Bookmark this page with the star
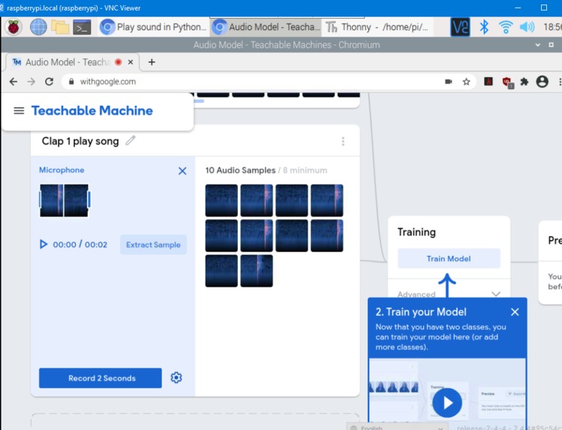This screenshot has width=562, height=430. coord(466,82)
